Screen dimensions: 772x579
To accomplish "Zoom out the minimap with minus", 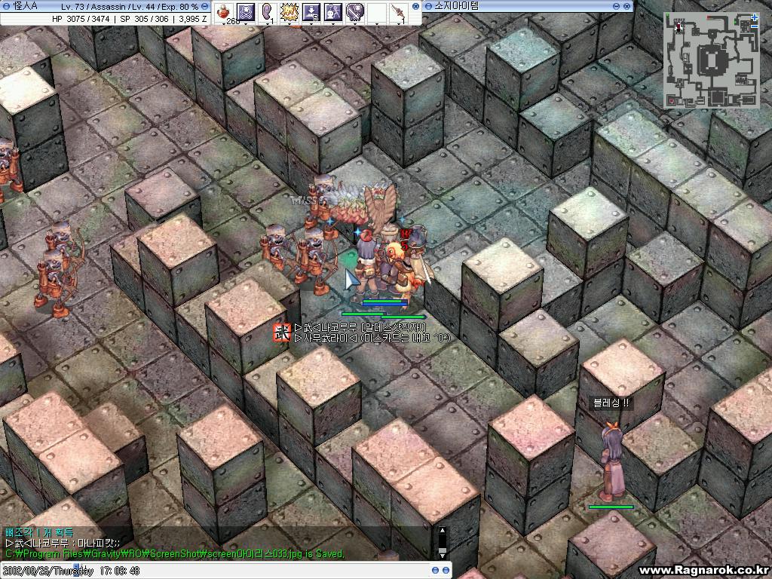I will tap(755, 26).
